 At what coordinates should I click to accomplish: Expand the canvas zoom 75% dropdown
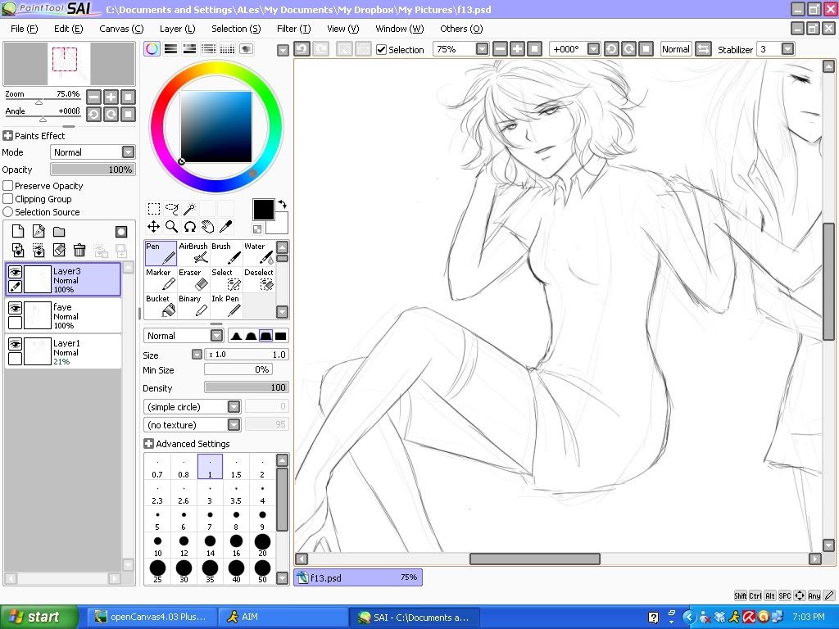click(482, 49)
